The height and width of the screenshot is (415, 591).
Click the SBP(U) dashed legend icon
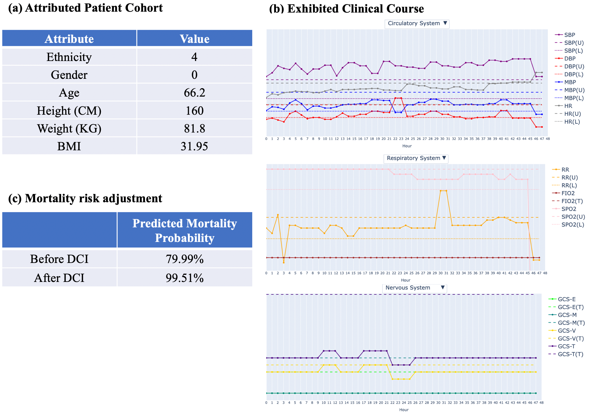click(x=559, y=43)
